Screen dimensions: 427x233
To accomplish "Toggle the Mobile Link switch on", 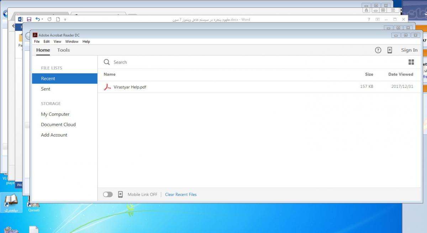I will coord(108,195).
